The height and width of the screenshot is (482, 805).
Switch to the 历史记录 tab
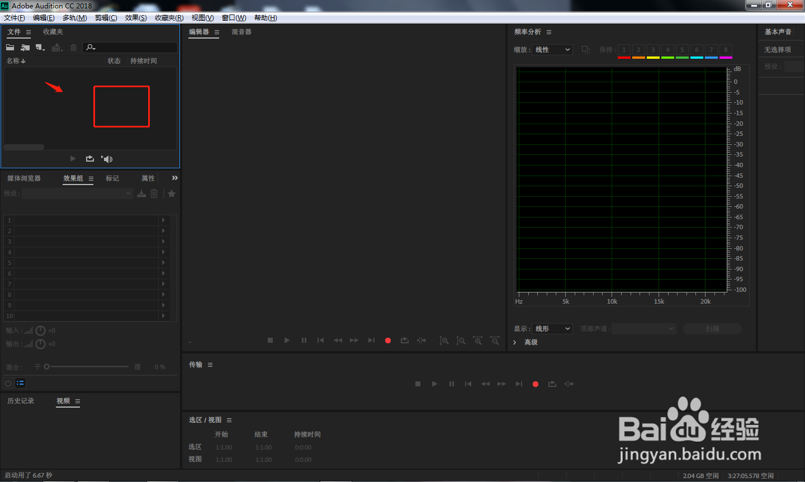(x=21, y=401)
